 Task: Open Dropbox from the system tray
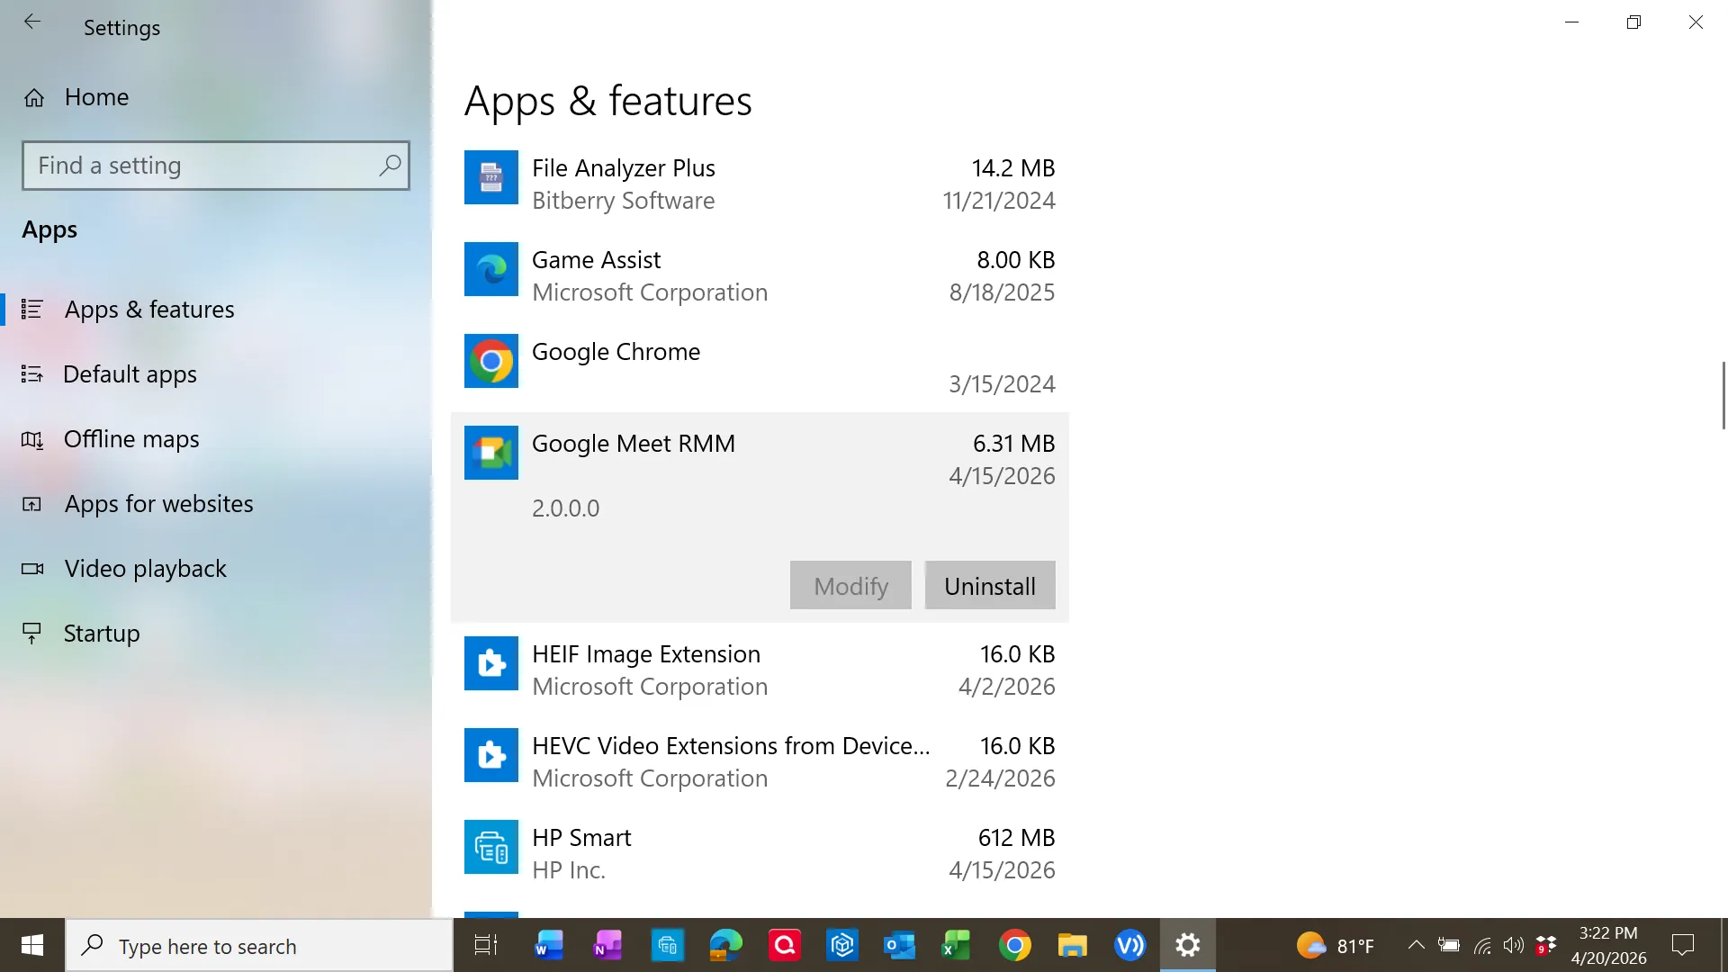[x=1546, y=945]
